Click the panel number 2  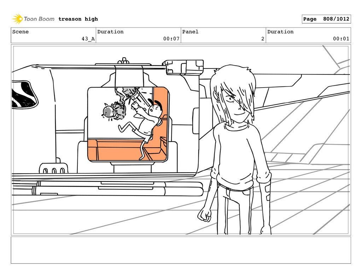(x=263, y=39)
